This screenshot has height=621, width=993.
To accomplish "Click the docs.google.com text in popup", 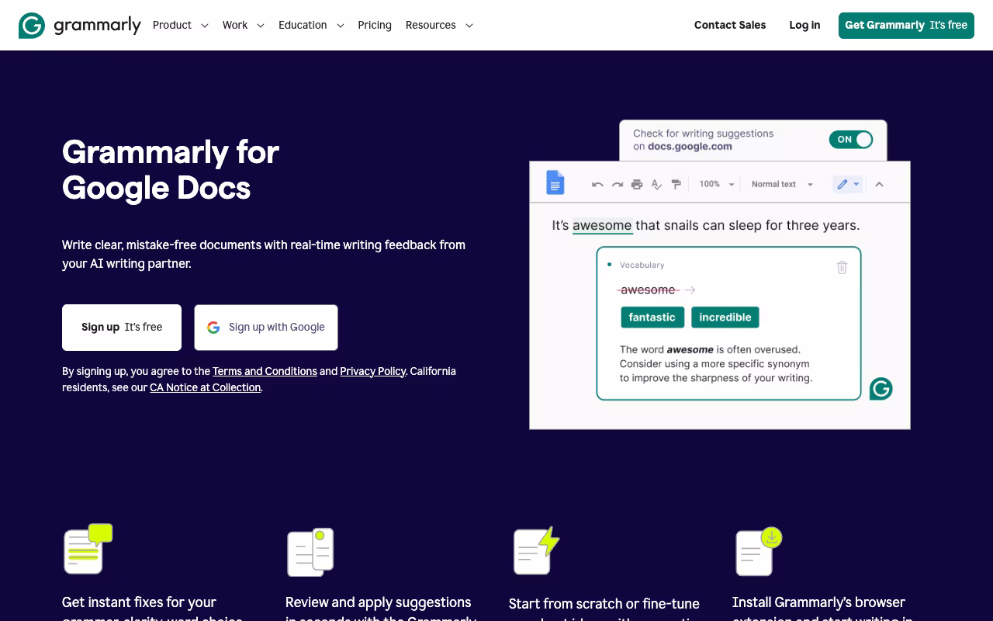I will coord(690,146).
